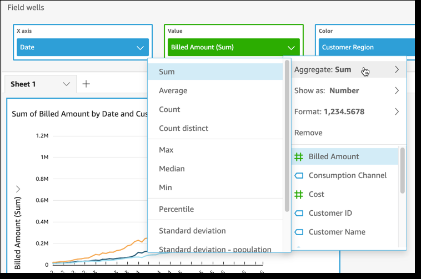Image resolution: width=421 pixels, height=279 pixels.
Task: Select the Percentile aggregate option
Action: (x=176, y=209)
